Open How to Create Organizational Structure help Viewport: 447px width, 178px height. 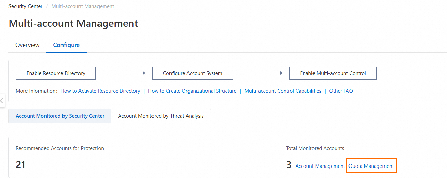pyautogui.click(x=192, y=91)
